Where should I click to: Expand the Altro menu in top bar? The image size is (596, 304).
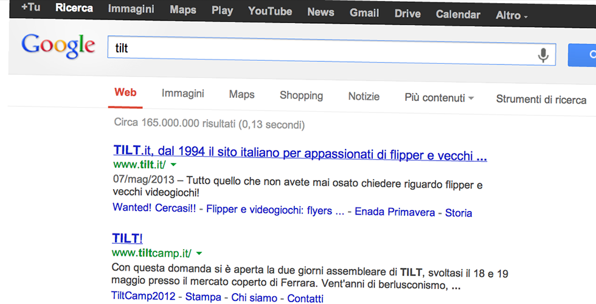[x=511, y=15]
